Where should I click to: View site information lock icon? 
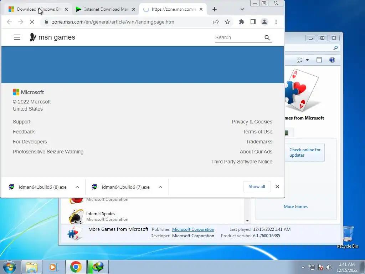click(46, 22)
